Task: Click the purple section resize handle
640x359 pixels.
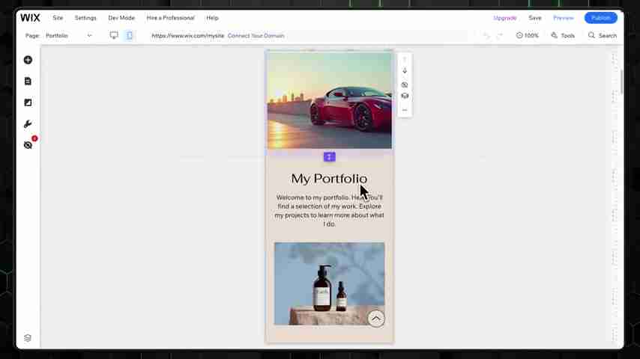Action: pos(330,157)
